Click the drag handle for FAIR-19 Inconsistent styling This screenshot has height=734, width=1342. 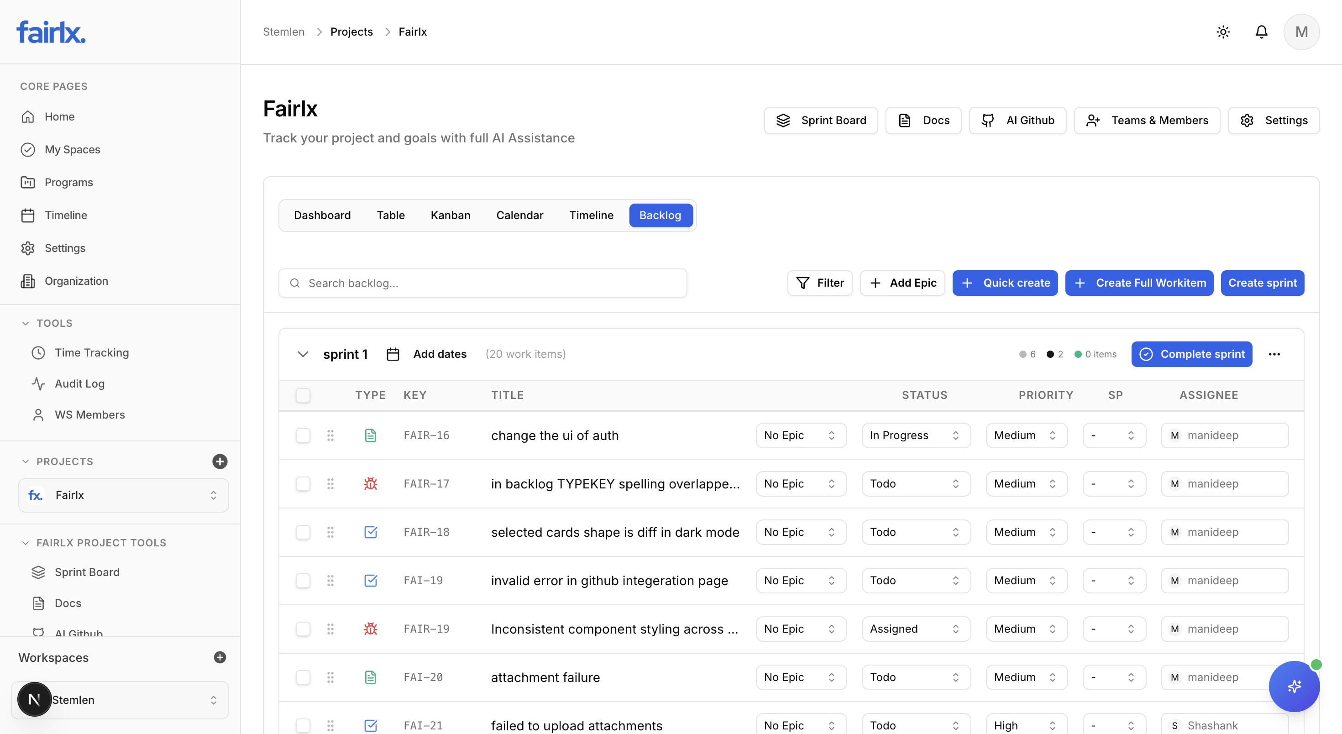coord(330,629)
